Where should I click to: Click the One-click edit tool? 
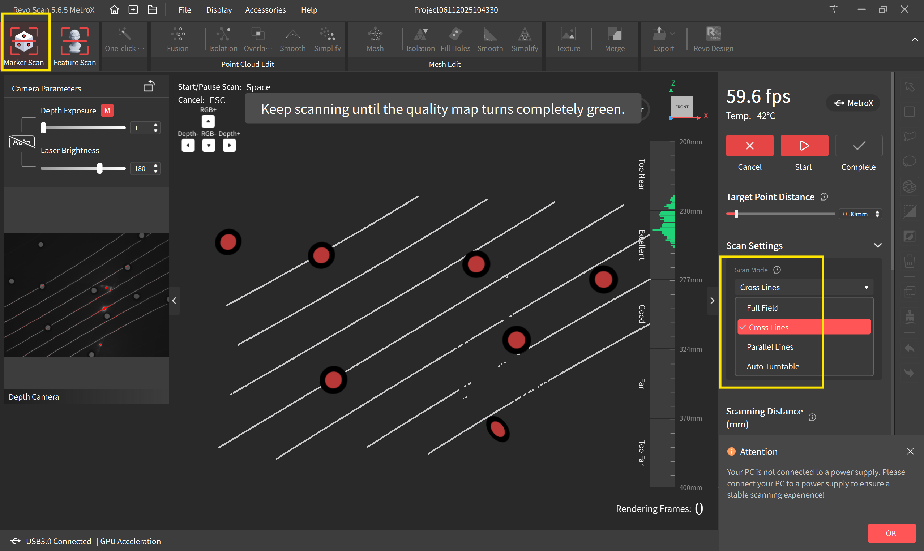(124, 40)
